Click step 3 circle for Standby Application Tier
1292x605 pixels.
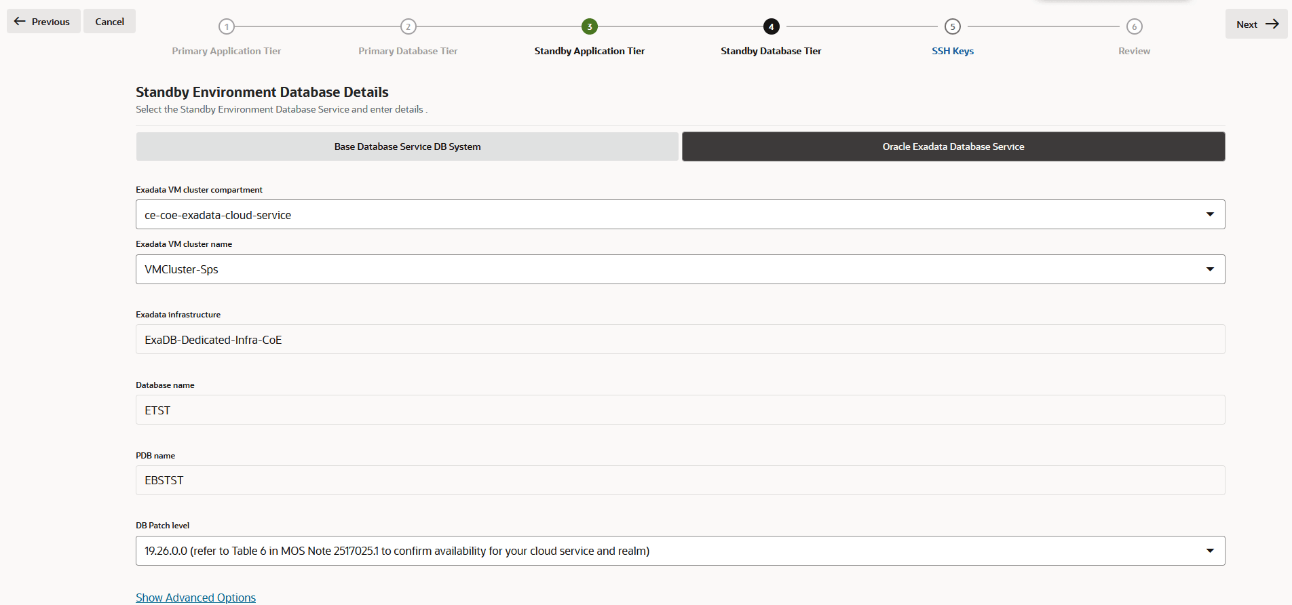(590, 26)
